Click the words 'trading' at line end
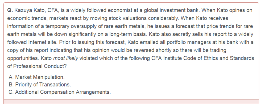265x104 pixels. [218, 50]
